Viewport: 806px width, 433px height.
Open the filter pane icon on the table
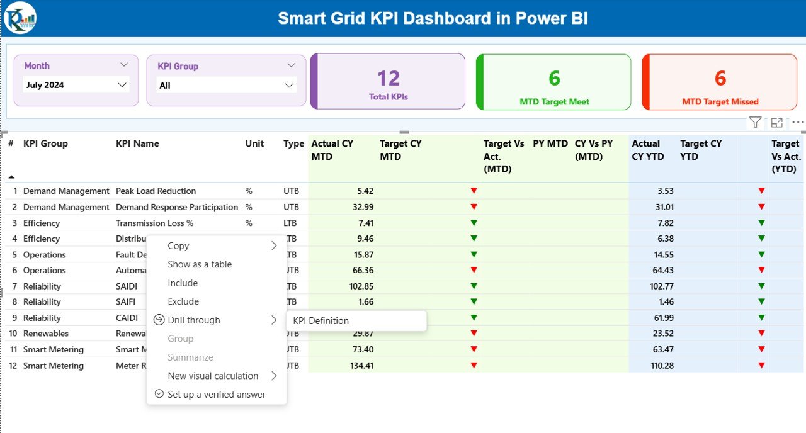755,122
